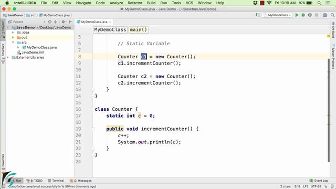
Task: Click Scroll from Source target icon
Action: (x=50, y=22)
